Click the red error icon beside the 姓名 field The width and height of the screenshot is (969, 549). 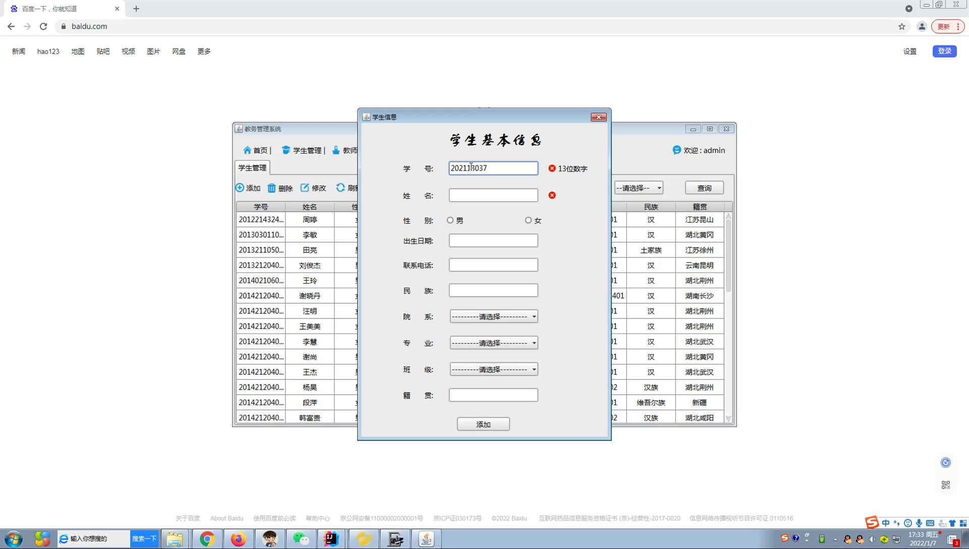coord(552,195)
